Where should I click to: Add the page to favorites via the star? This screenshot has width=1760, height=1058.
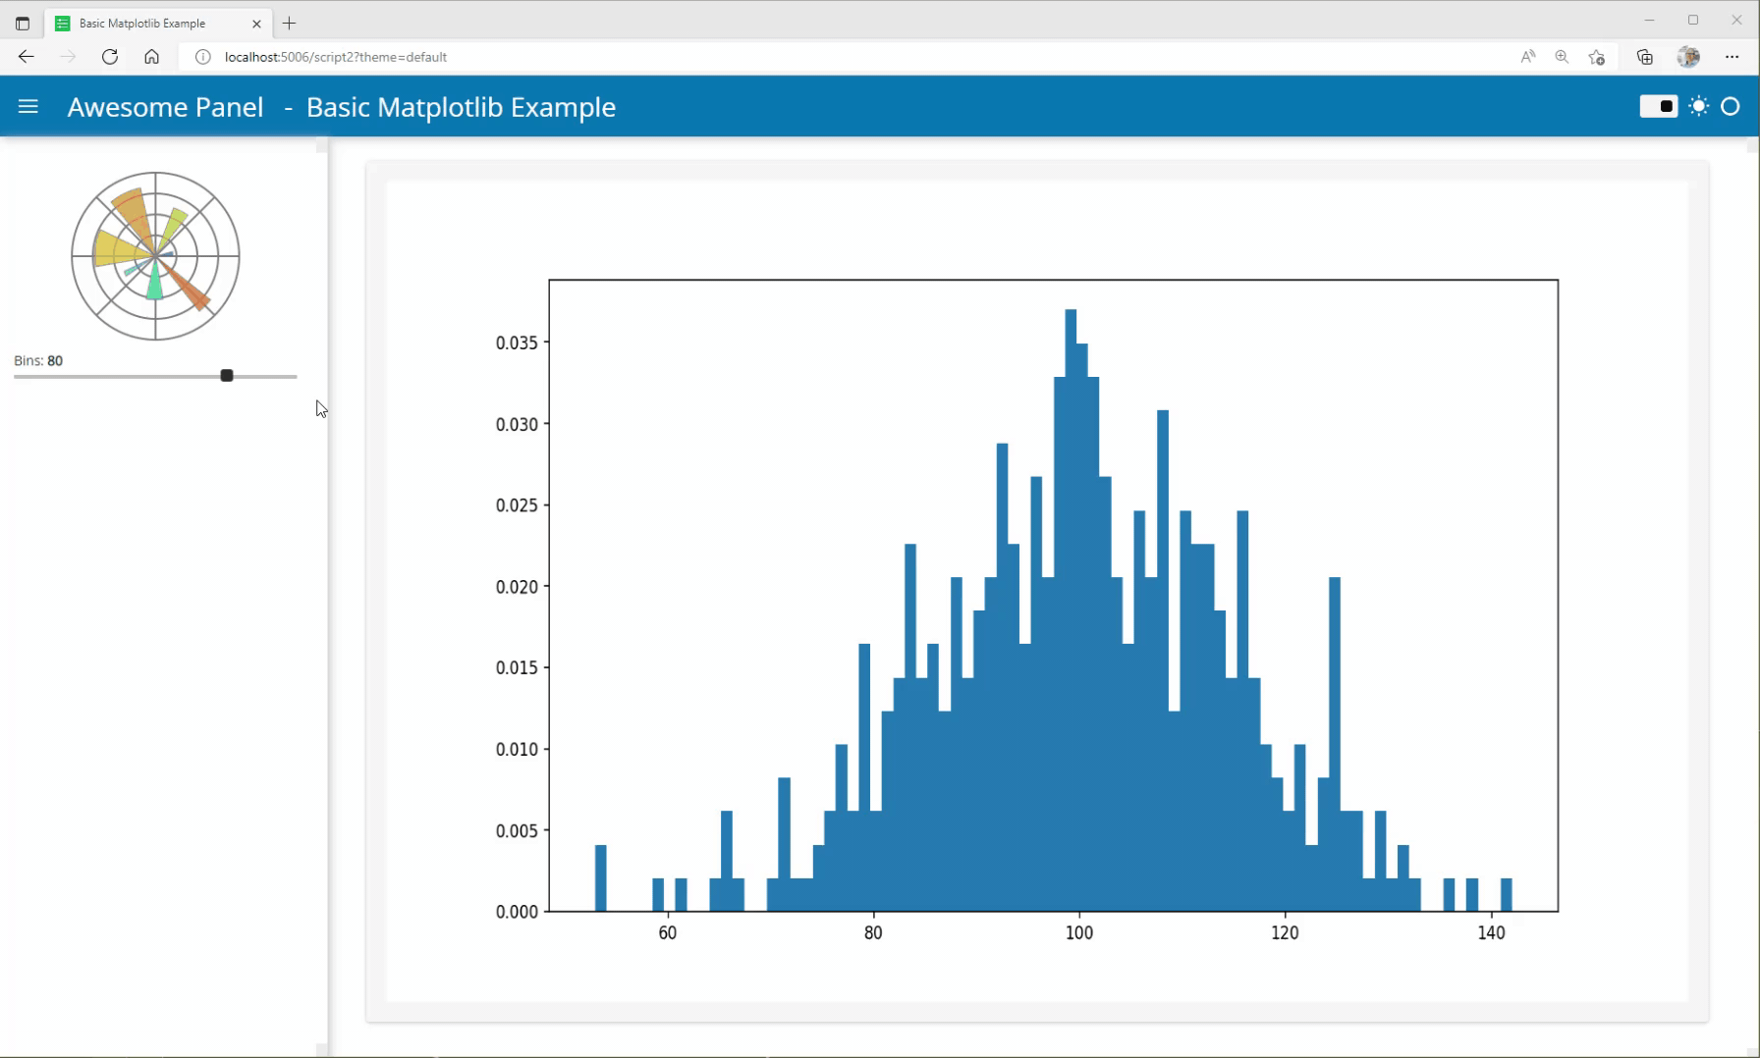point(1596,57)
